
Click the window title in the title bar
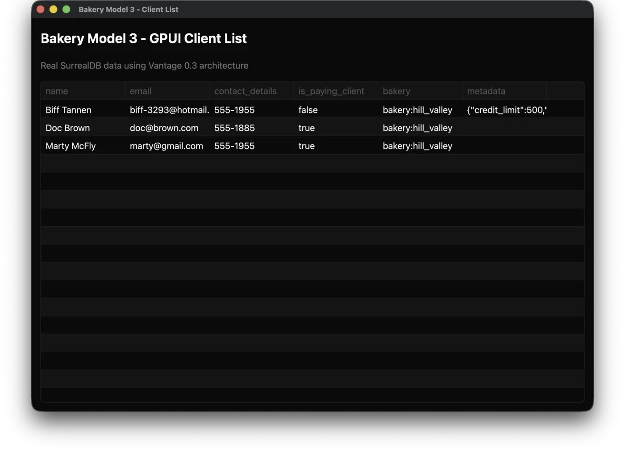(129, 9)
